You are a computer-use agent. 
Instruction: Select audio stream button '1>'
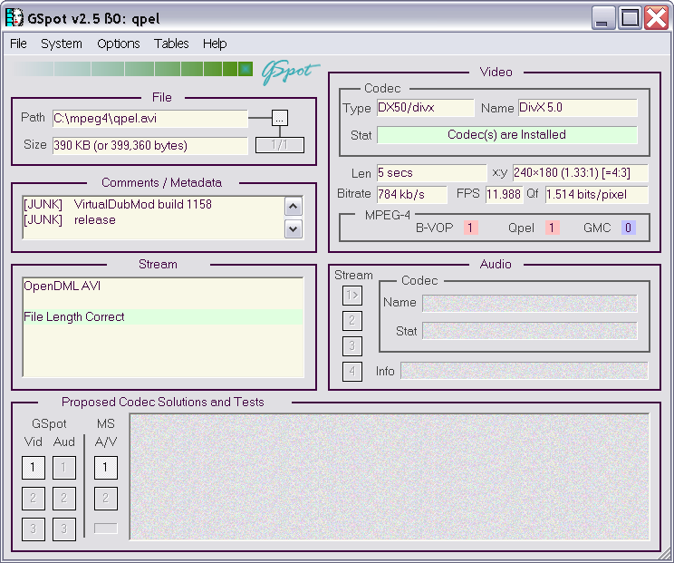[x=352, y=296]
